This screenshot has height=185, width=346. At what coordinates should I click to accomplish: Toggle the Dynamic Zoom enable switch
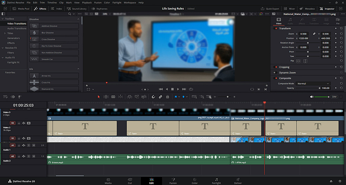(x=275, y=73)
